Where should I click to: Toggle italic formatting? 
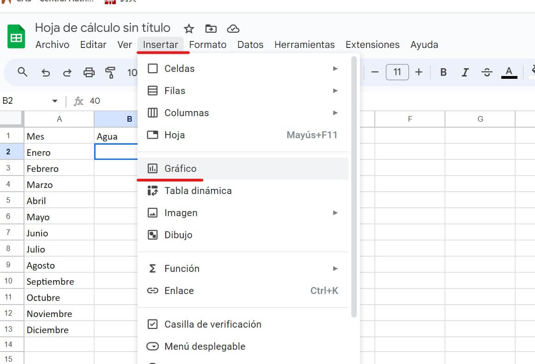click(x=465, y=72)
